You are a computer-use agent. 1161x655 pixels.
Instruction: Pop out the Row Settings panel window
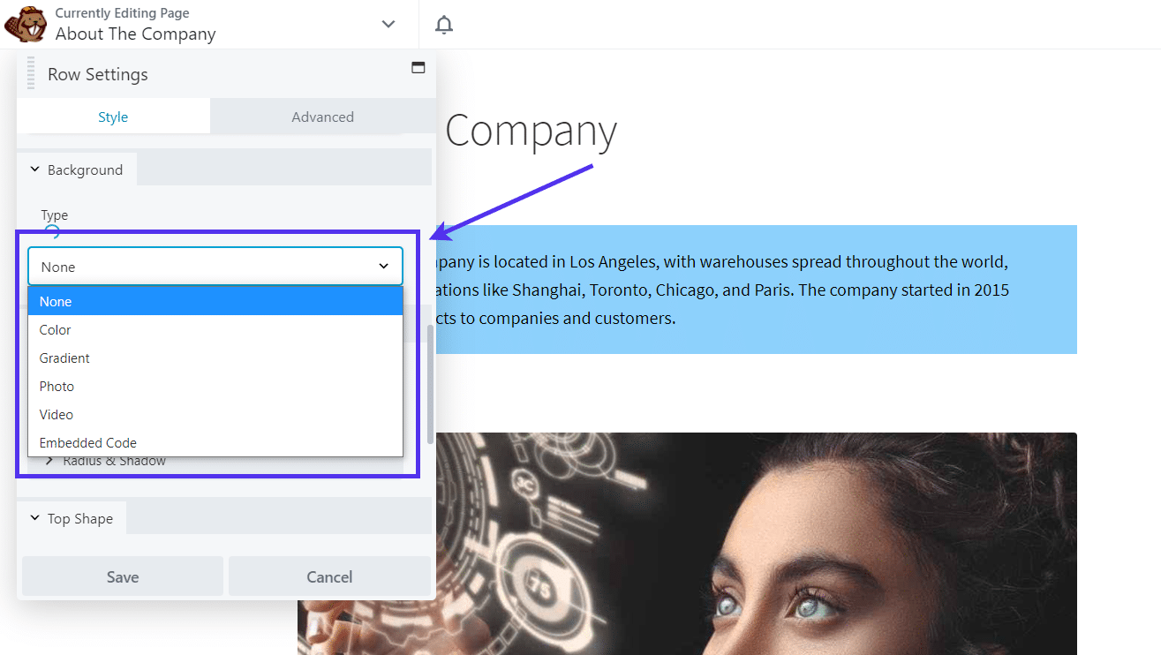[418, 67]
